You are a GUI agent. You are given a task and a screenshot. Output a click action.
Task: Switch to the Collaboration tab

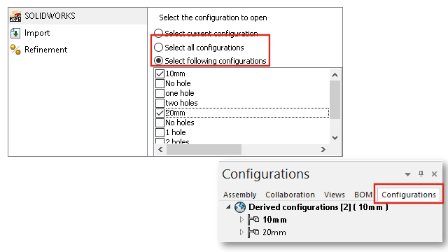pos(290,195)
